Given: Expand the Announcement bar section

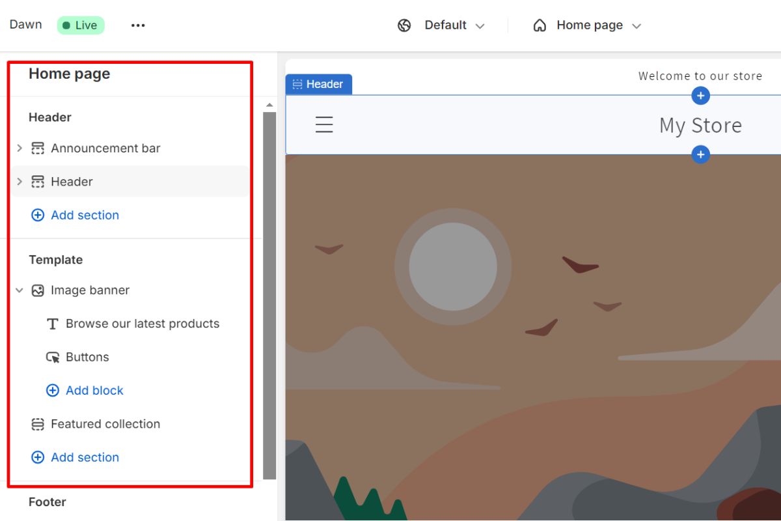Looking at the screenshot, I should 20,148.
